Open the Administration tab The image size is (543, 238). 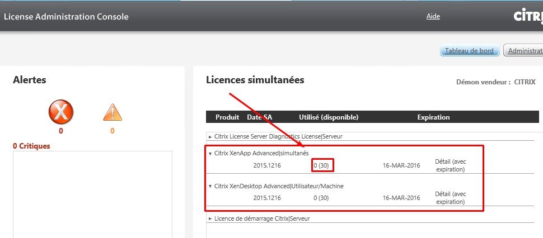pos(524,51)
